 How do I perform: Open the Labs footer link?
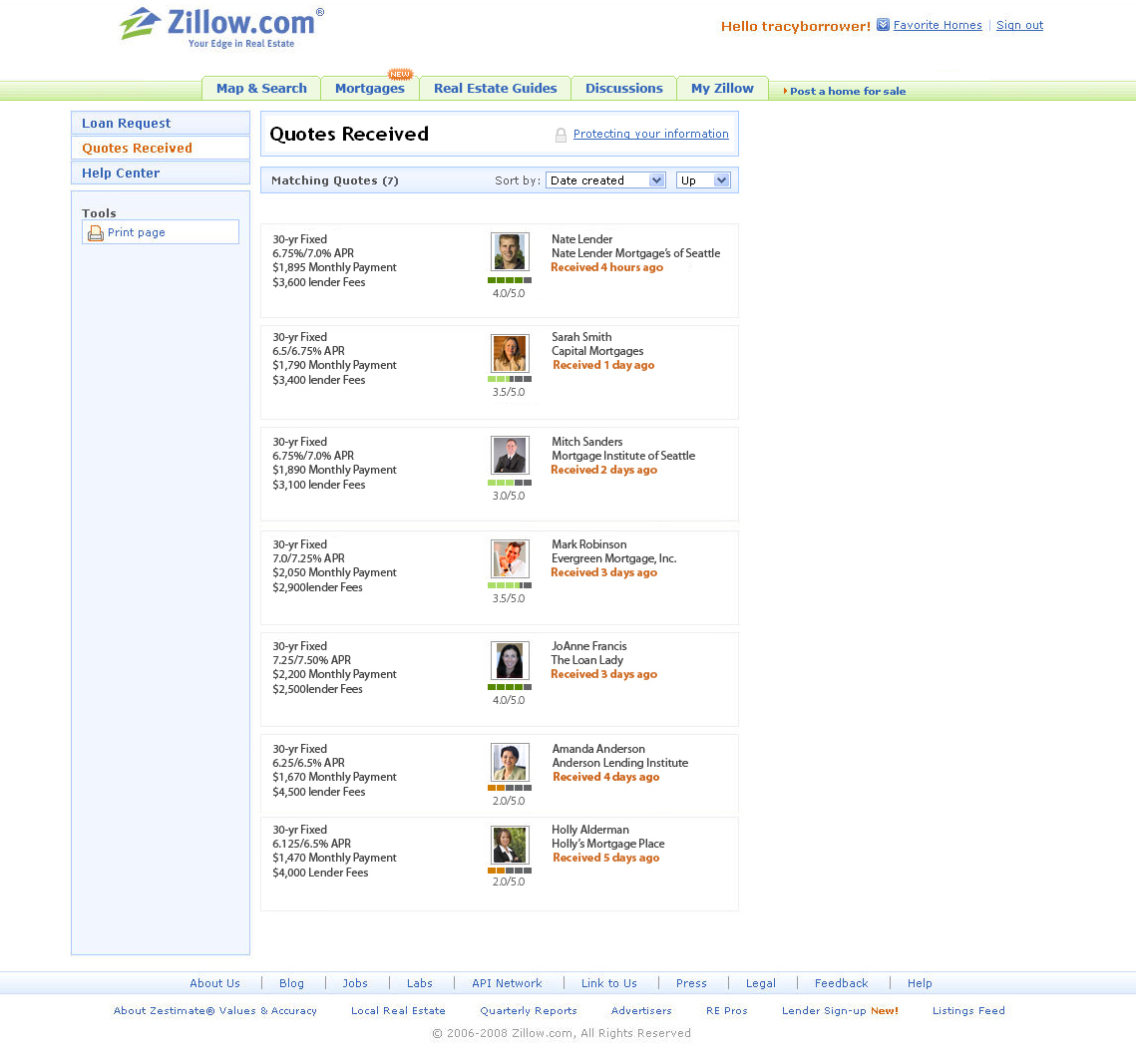tap(420, 983)
